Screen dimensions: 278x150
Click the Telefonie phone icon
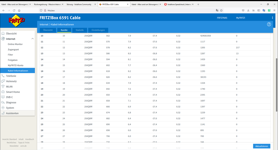(3, 76)
